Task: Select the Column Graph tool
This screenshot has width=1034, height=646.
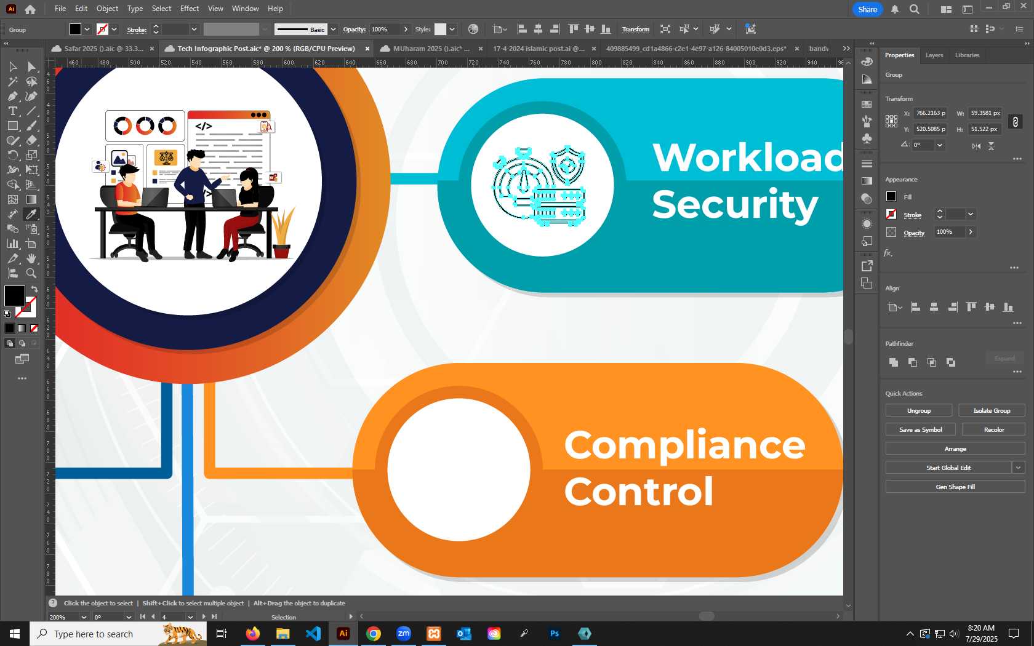Action: pyautogui.click(x=12, y=244)
